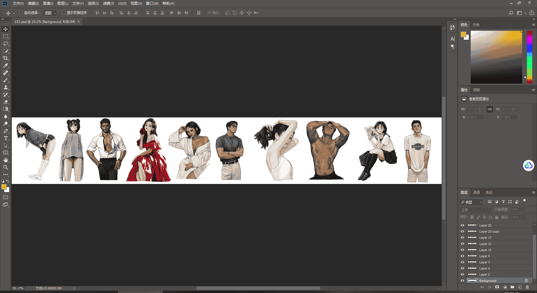Open the 文件(F) menu
The image size is (537, 293).
18,4
